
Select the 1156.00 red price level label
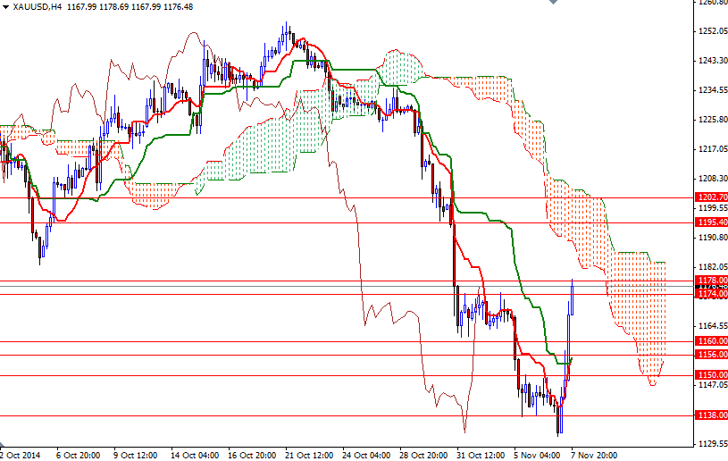(x=711, y=354)
